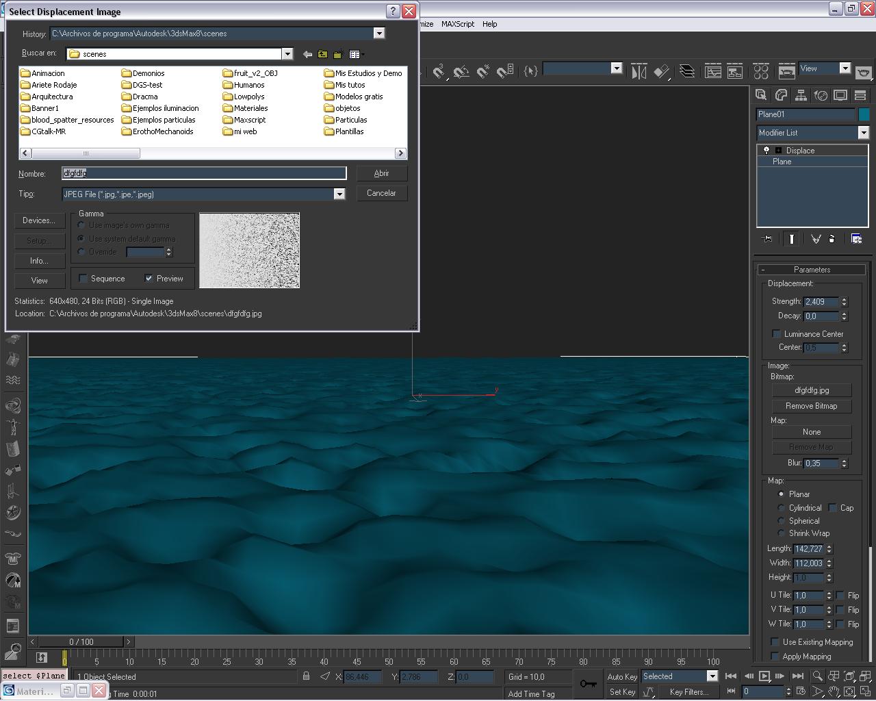Switch to the Hierarchy panel icon
The width and height of the screenshot is (876, 701).
pos(801,95)
